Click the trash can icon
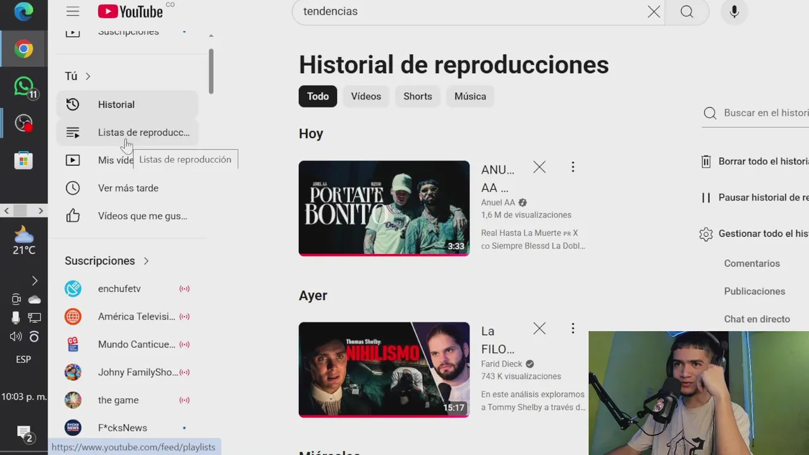Screen dimensions: 809x455 [706, 161]
